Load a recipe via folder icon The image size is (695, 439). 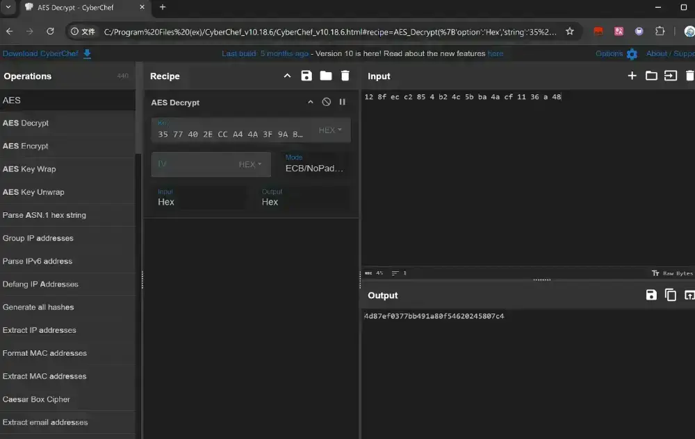(x=326, y=76)
